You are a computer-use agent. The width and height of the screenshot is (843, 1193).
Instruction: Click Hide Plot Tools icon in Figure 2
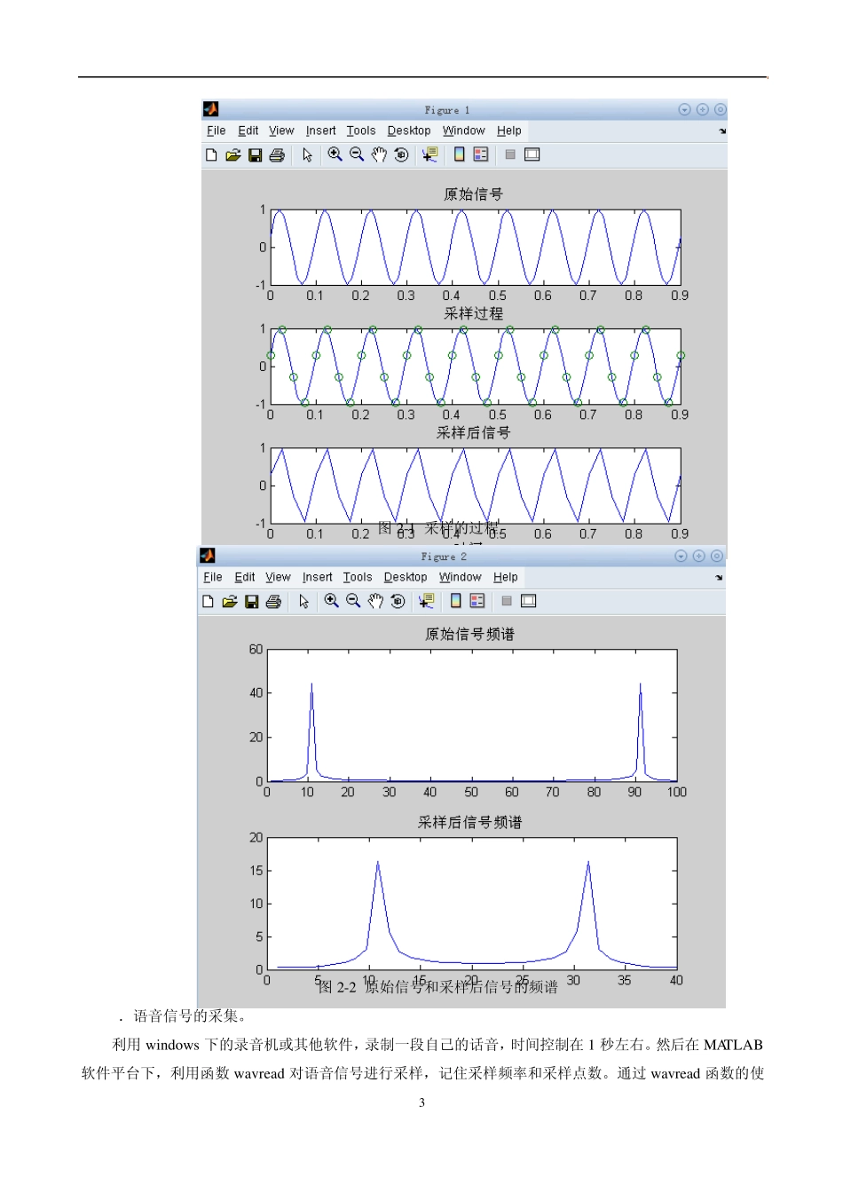(507, 601)
